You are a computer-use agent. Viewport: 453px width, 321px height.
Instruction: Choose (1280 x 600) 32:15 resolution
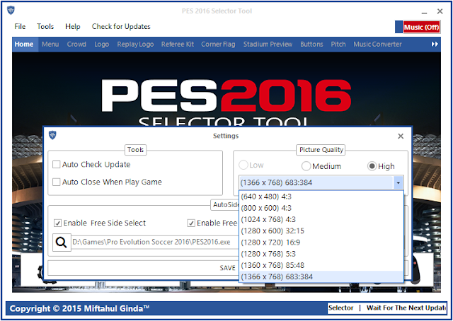(321, 231)
